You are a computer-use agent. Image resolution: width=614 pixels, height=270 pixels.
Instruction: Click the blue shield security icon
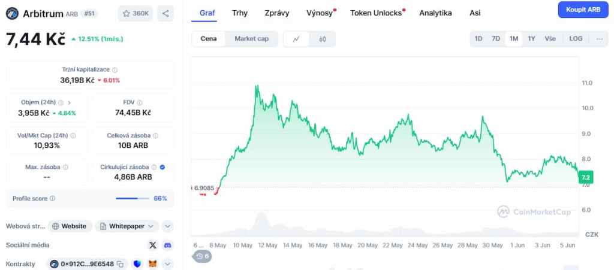point(138,264)
